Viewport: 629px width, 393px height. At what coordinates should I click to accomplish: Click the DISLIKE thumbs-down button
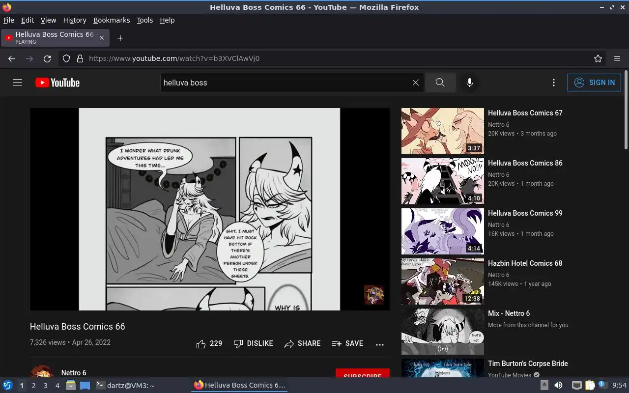coord(254,343)
